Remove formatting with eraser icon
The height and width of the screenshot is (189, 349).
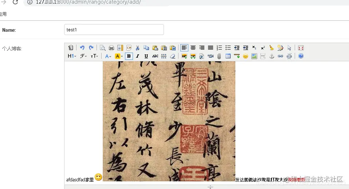click(173, 56)
